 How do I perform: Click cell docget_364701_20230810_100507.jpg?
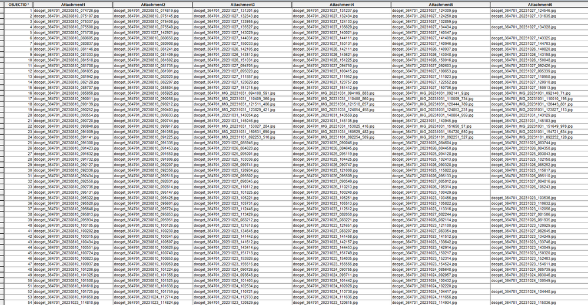coord(153,242)
